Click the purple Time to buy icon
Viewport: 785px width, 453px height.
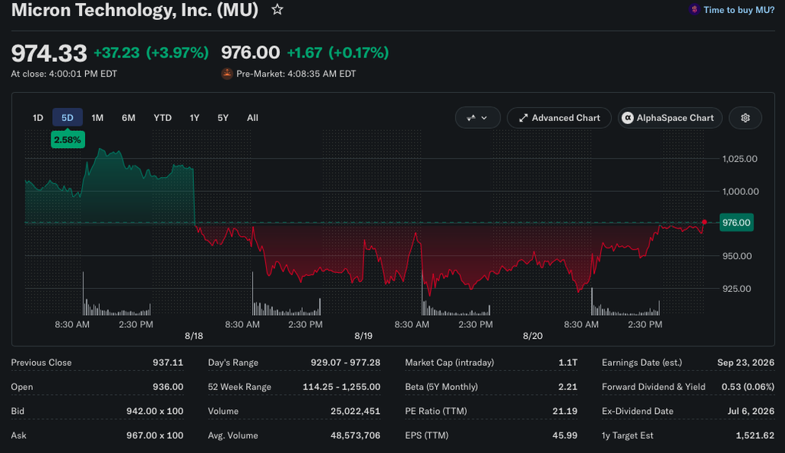694,9
